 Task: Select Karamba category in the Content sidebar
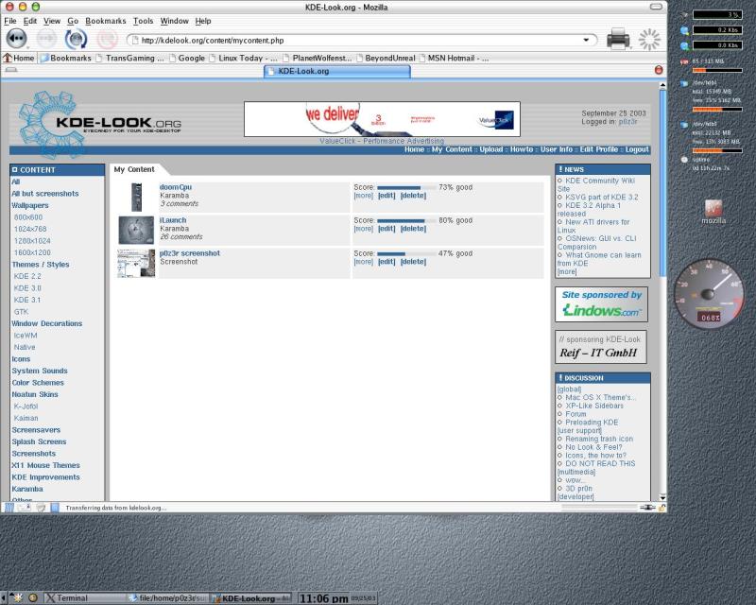[27, 489]
